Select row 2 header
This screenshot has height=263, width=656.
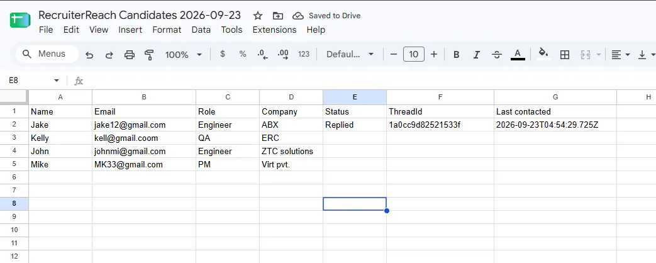[x=14, y=125]
